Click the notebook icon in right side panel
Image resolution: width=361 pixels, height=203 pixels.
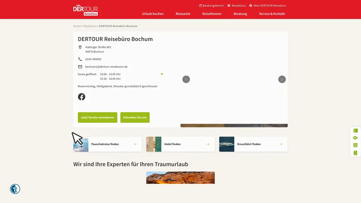[x=355, y=131]
